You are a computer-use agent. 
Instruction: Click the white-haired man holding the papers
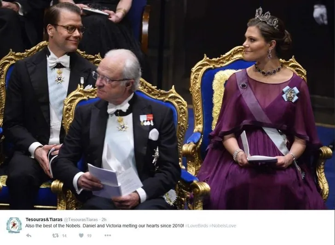coord(120,133)
